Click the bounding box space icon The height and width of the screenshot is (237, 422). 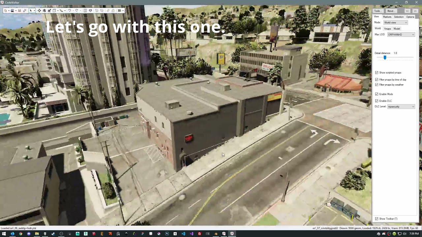(x=54, y=11)
